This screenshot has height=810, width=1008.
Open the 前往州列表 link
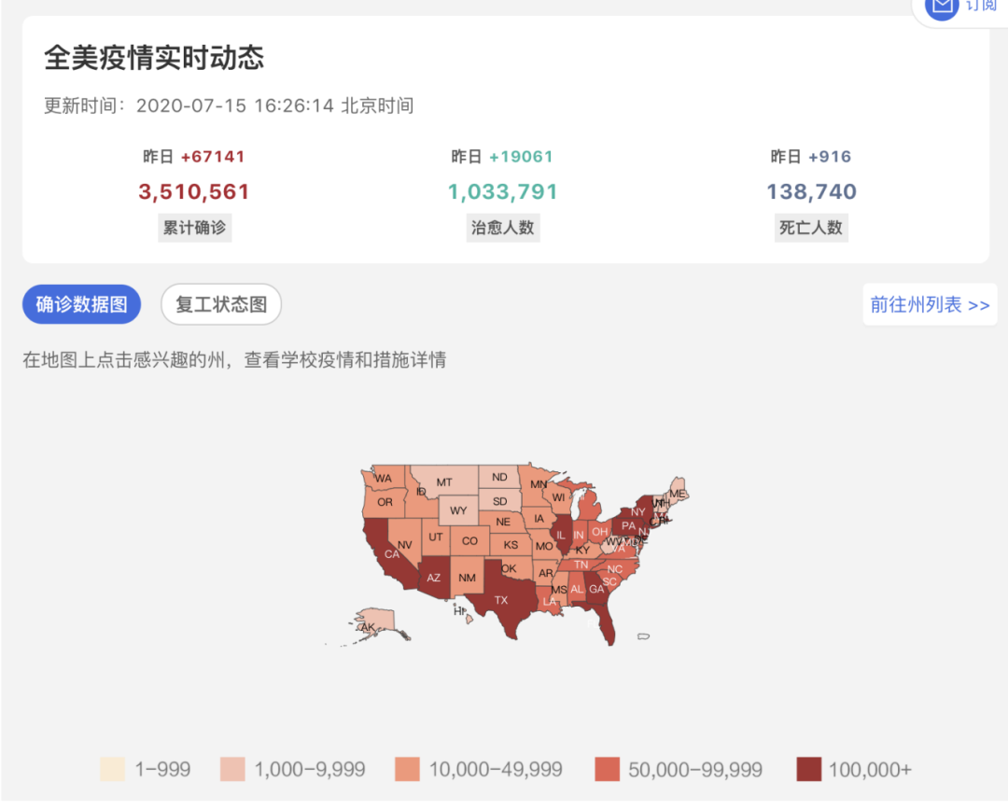pyautogui.click(x=930, y=304)
